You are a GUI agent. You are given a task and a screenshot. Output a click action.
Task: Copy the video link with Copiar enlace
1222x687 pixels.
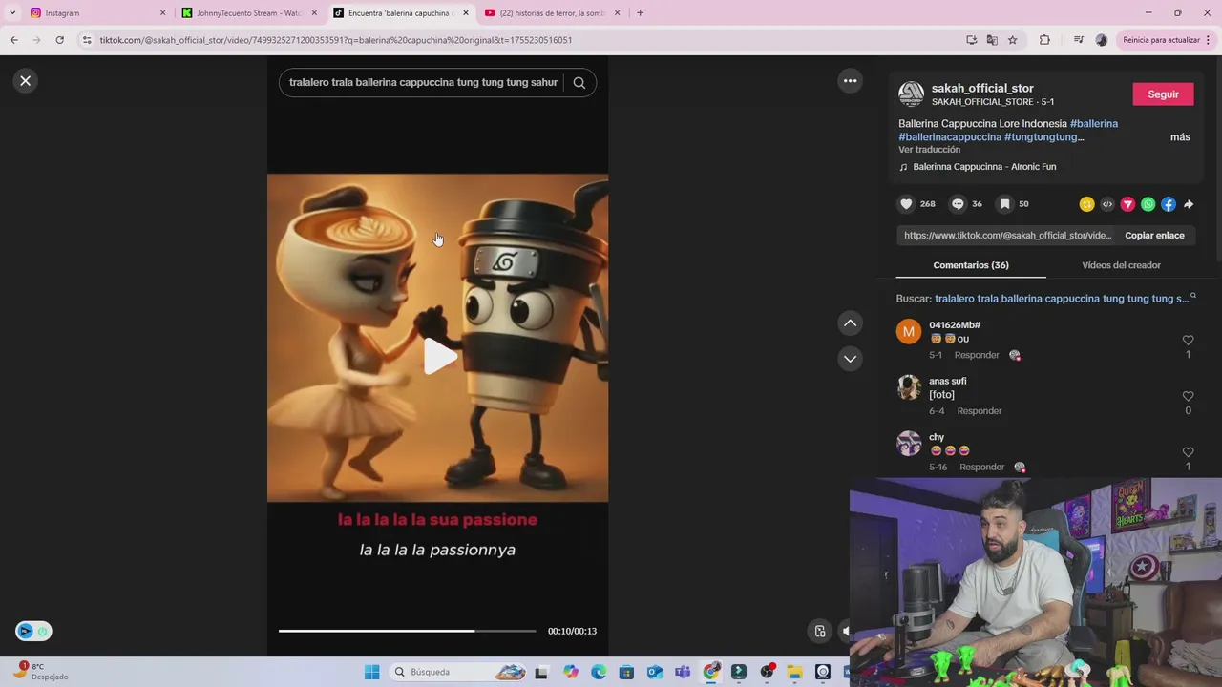click(x=1154, y=236)
